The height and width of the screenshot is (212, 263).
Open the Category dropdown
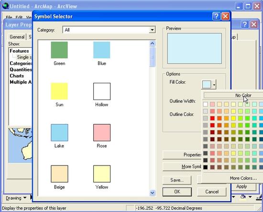click(152, 30)
